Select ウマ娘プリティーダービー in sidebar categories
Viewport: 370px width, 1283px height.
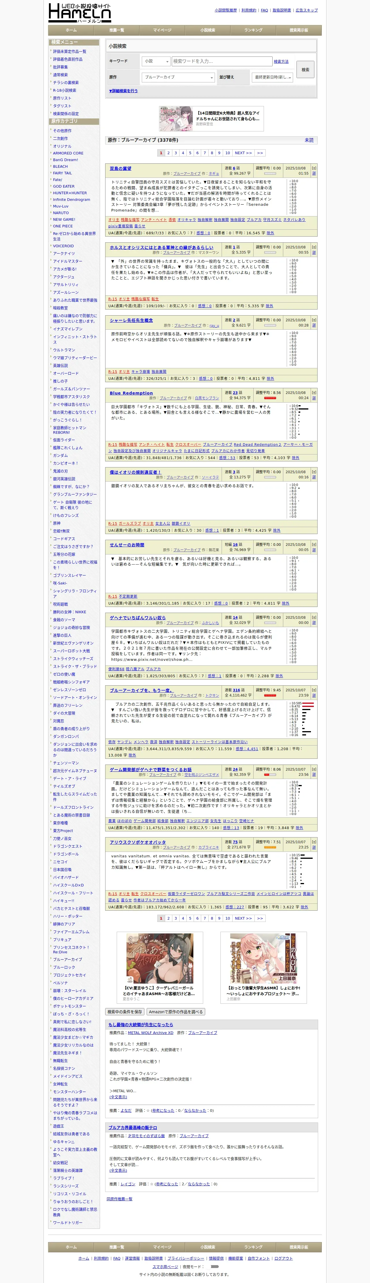(75, 358)
